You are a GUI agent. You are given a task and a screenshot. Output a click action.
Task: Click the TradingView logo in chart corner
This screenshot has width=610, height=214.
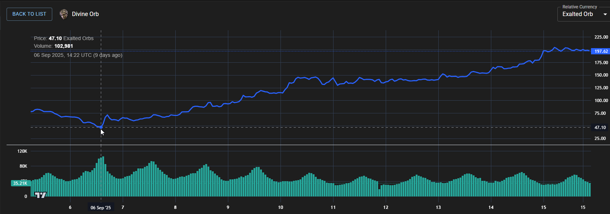pyautogui.click(x=41, y=195)
